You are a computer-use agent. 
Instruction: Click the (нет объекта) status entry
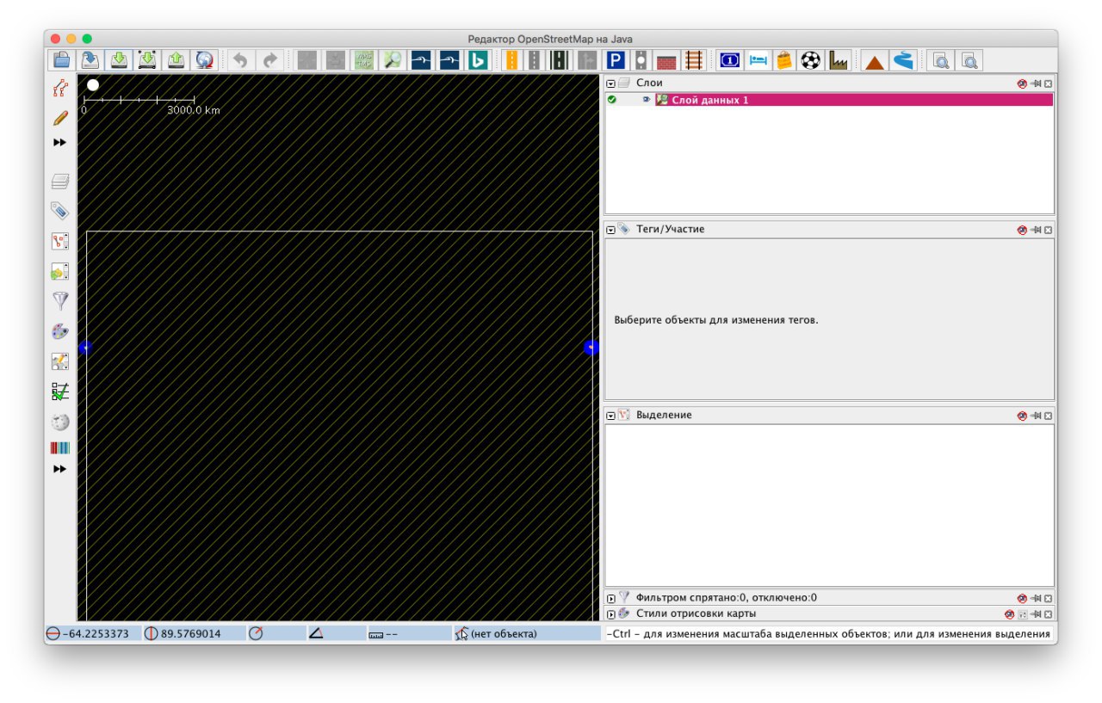[527, 633]
